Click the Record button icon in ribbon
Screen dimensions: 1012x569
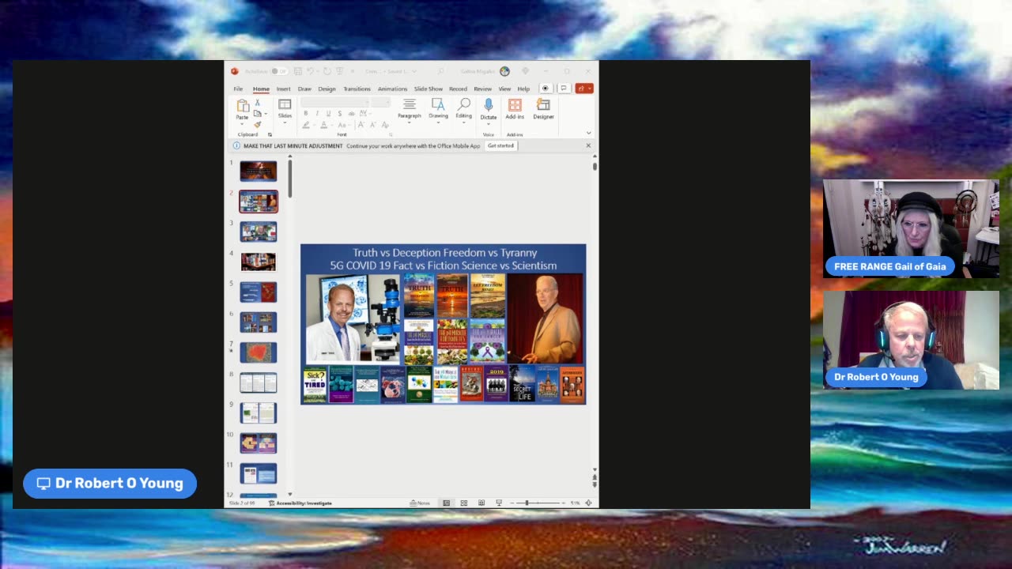pos(546,89)
